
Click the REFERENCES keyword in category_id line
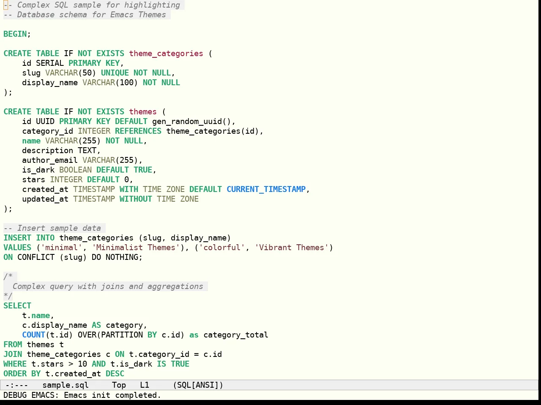click(x=138, y=131)
